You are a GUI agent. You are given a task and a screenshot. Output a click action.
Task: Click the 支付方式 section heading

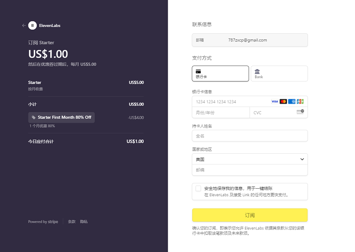[x=202, y=58]
